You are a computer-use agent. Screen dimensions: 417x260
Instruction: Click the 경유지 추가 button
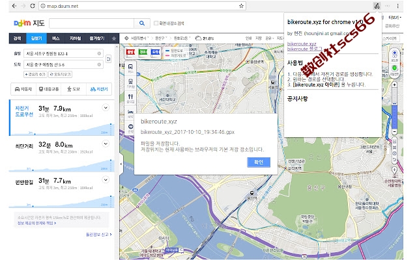click(35, 74)
